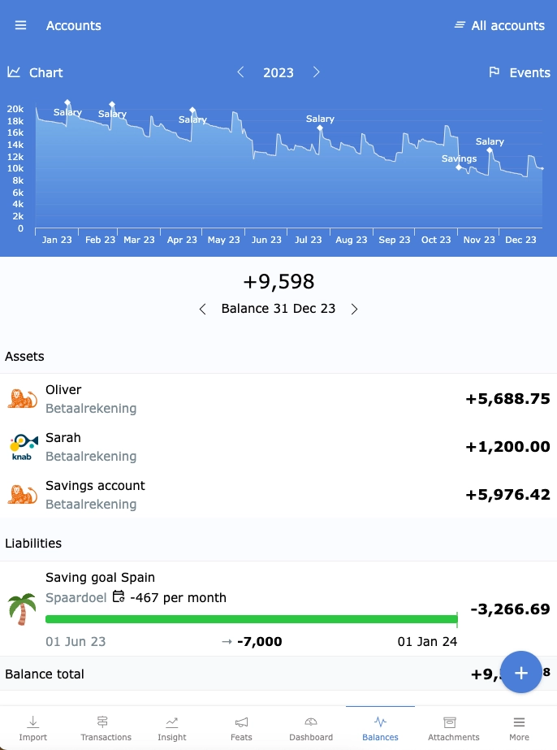Switch to All accounts view
The width and height of the screenshot is (557, 750).
point(499,25)
